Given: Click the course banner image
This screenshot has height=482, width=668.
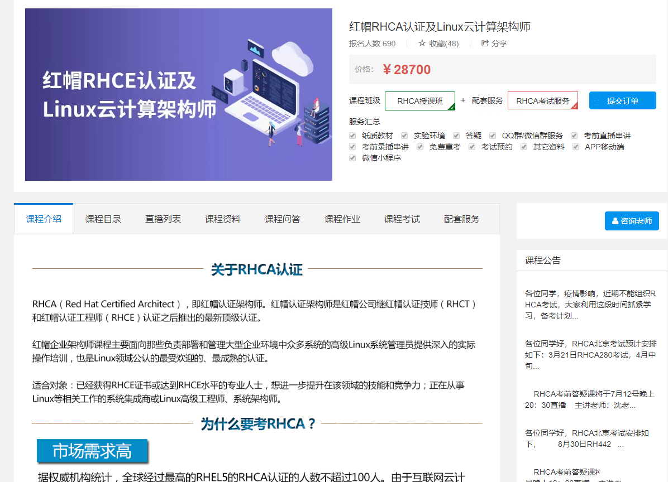Looking at the screenshot, I should 179,95.
